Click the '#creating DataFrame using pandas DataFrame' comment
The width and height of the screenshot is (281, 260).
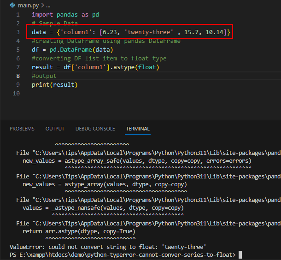coord(106,41)
